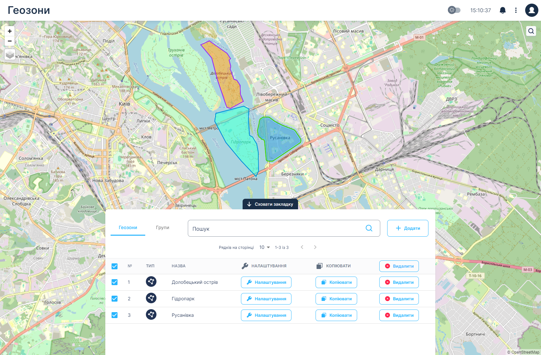541x355 pixels.
Task: Click the clock showing 15:10:37
Action: pos(481,10)
